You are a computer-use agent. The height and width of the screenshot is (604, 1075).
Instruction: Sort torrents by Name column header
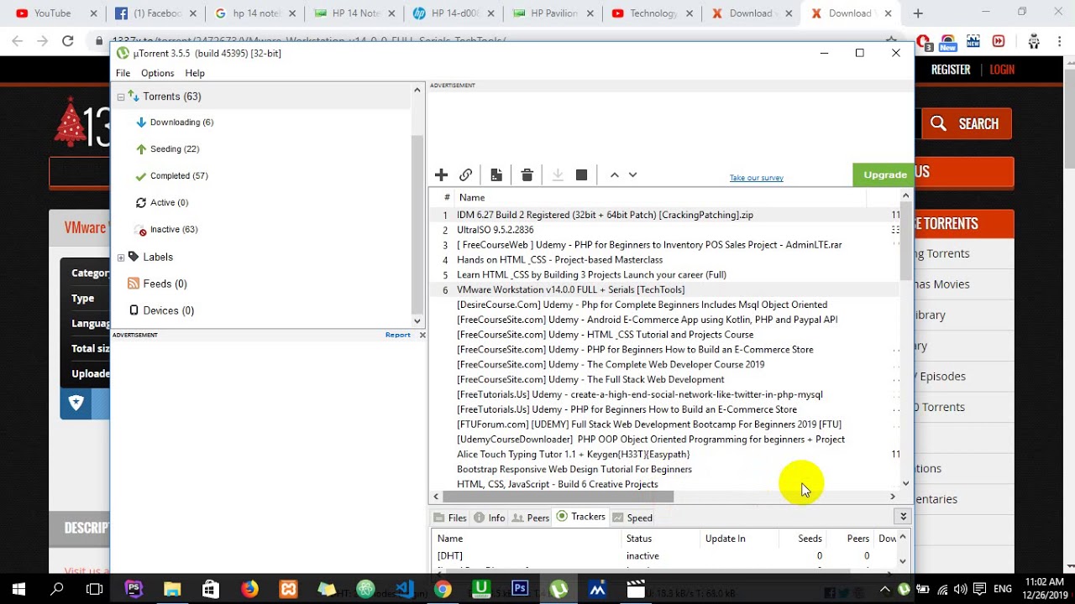point(471,197)
